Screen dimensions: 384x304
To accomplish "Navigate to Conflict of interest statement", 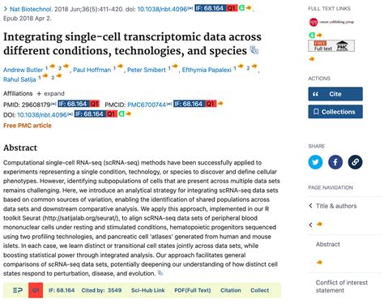I will pyautogui.click(x=342, y=286).
